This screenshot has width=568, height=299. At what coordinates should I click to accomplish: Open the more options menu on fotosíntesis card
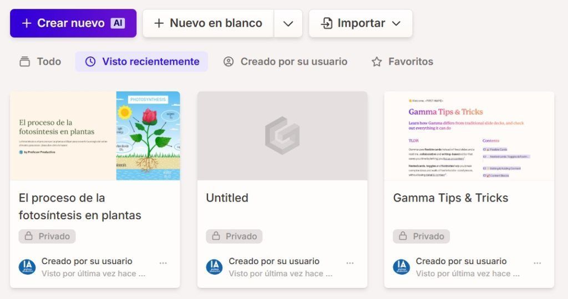pos(163,263)
